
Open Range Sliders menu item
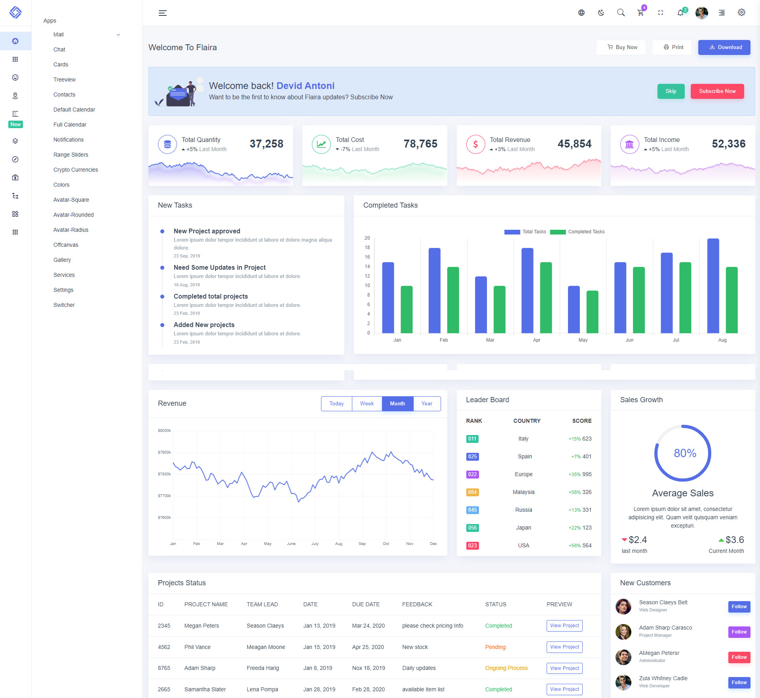(71, 155)
